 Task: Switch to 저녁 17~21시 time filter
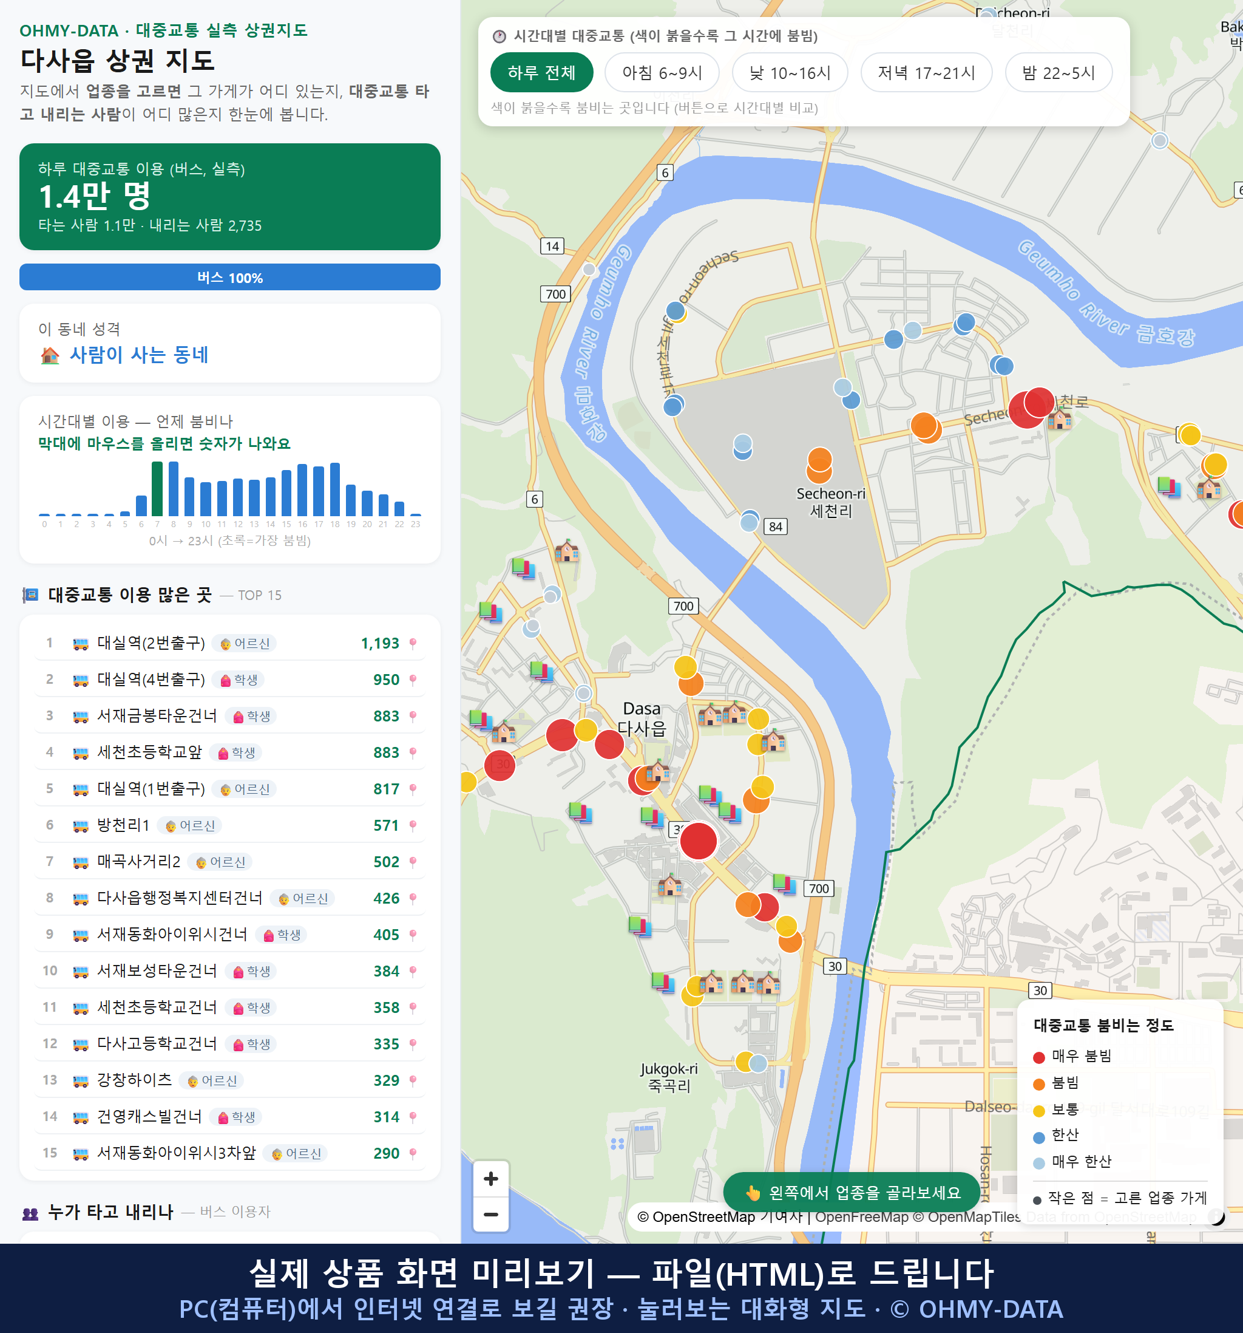(926, 72)
